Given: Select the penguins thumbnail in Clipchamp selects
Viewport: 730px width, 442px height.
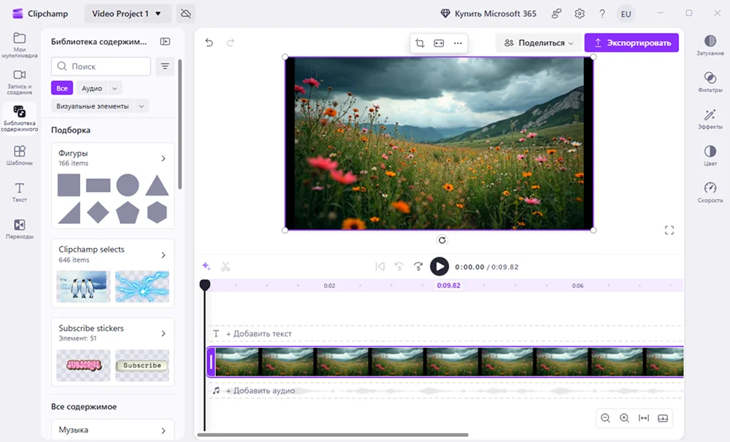Looking at the screenshot, I should pyautogui.click(x=83, y=287).
